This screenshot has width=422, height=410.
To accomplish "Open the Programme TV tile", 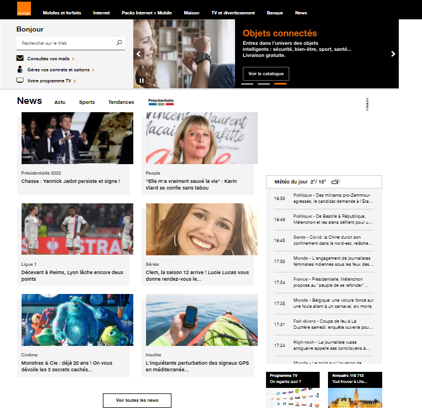I will [293, 390].
